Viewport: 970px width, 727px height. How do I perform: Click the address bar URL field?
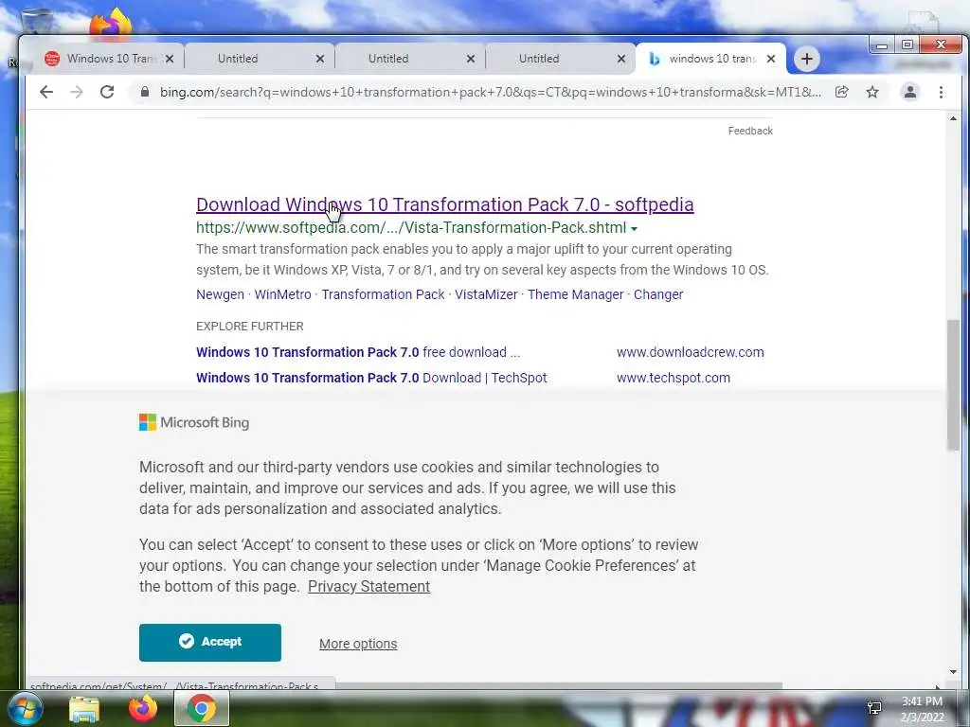click(x=491, y=92)
